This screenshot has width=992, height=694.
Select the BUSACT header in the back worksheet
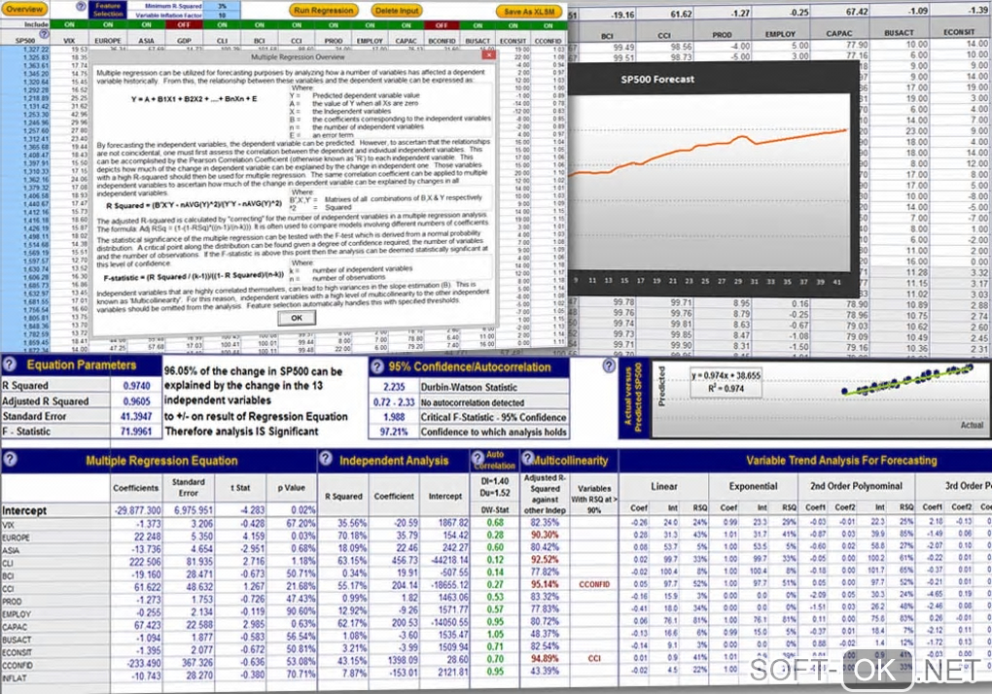pos(899,33)
